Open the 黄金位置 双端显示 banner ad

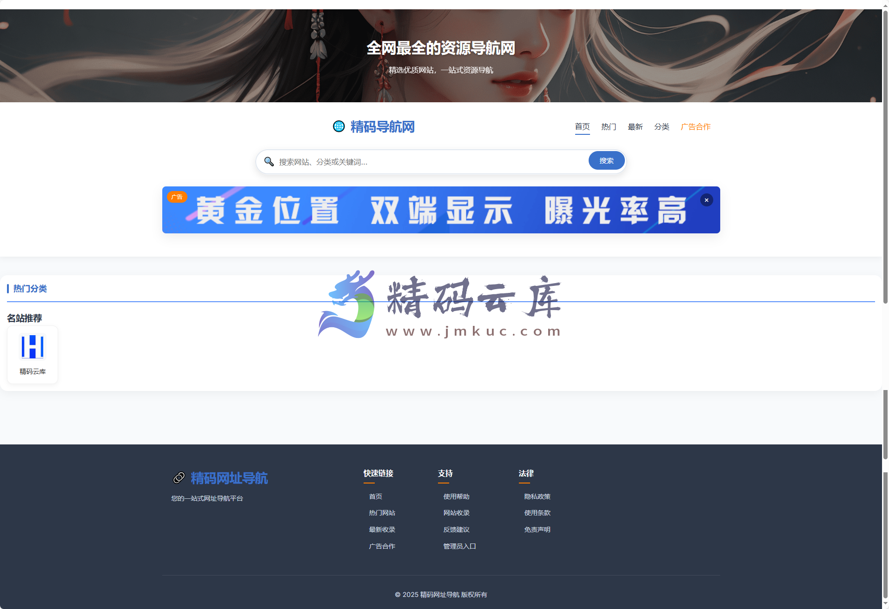coord(441,210)
